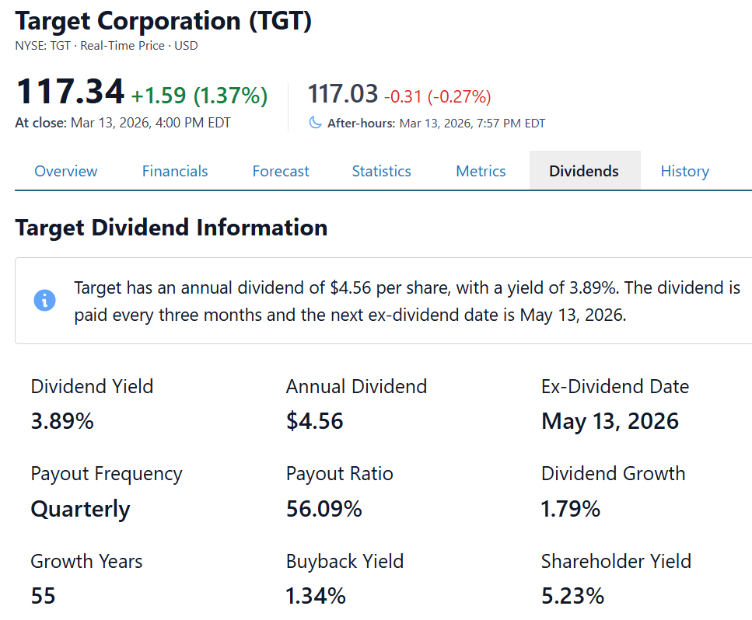Click the Buyback Yield value 1.34%
Screen dimensions: 752x620
click(x=316, y=596)
